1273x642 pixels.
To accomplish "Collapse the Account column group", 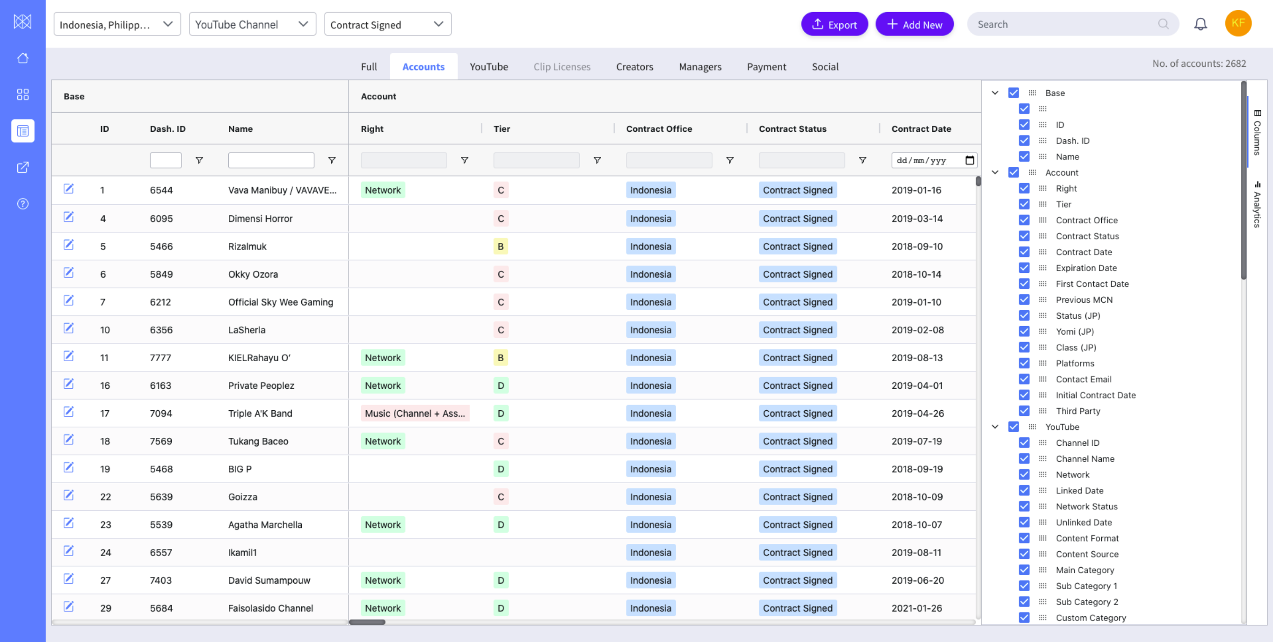I will pyautogui.click(x=995, y=172).
